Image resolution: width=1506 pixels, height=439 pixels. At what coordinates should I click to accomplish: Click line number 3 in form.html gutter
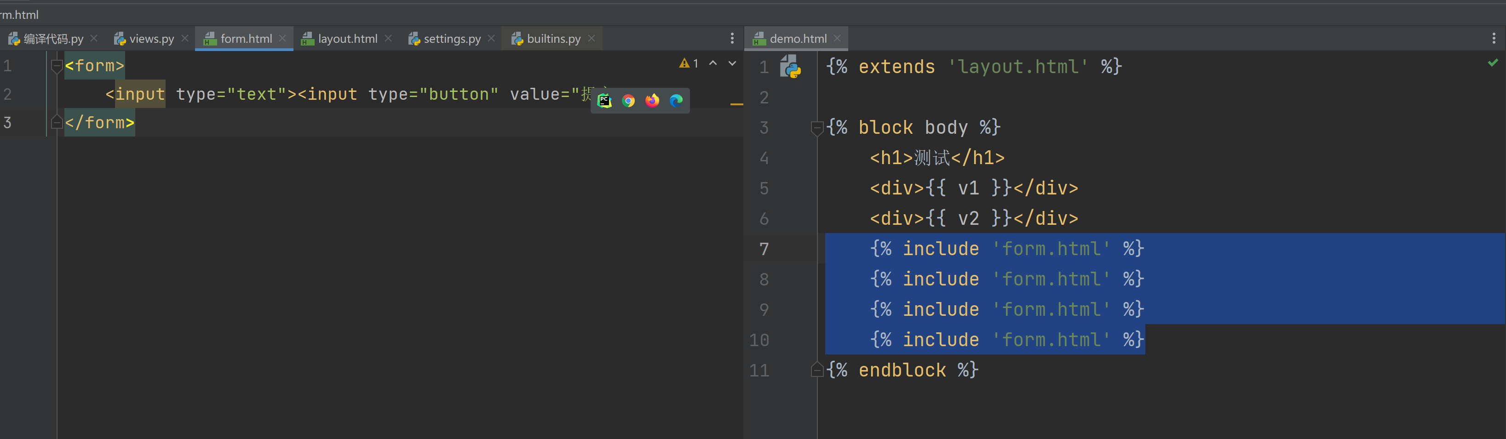coord(7,122)
